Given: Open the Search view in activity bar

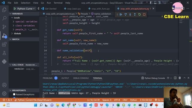Looking at the screenshot, I should (4, 18).
